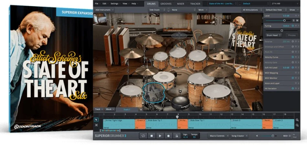Open the Level section menu icon

click(296, 16)
